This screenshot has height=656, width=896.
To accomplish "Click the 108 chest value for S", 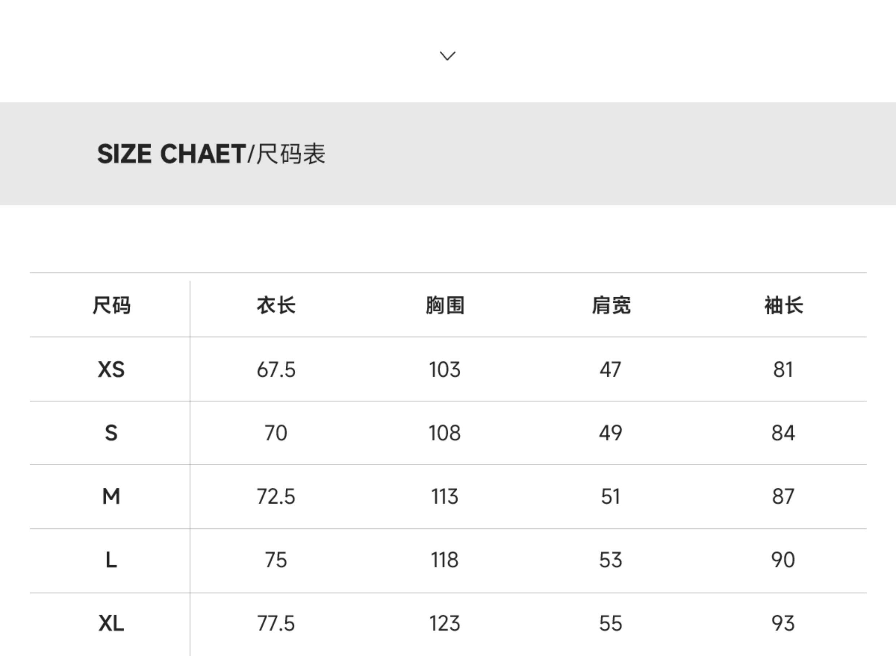I will click(445, 433).
